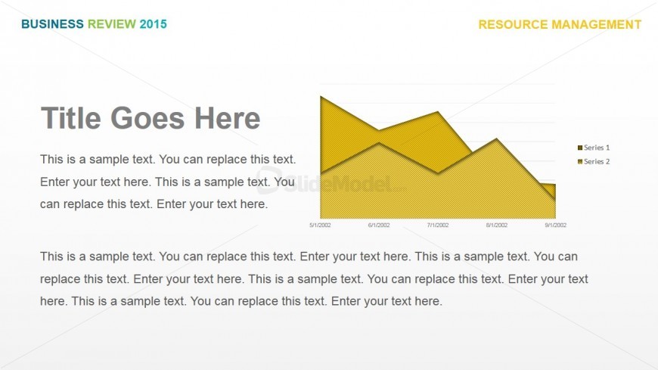Viewport: 658px width, 370px height.
Task: Click the word REVIEW in green
Action: (x=112, y=24)
